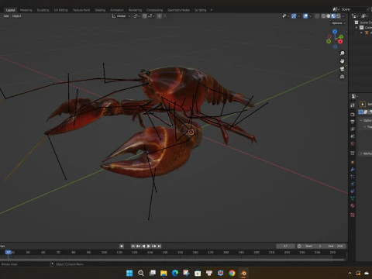Open the pivot point dropdown

point(136,16)
